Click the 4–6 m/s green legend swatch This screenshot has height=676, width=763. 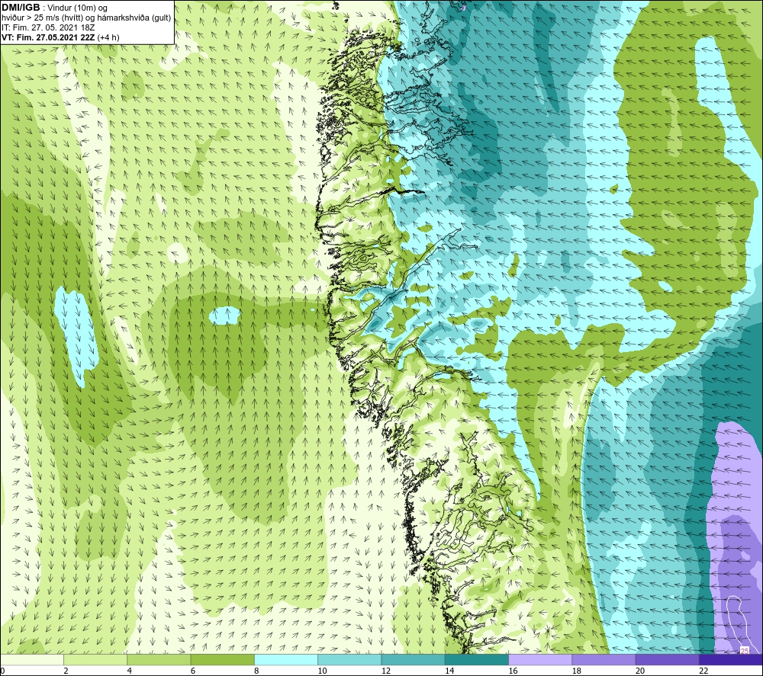[159, 659]
